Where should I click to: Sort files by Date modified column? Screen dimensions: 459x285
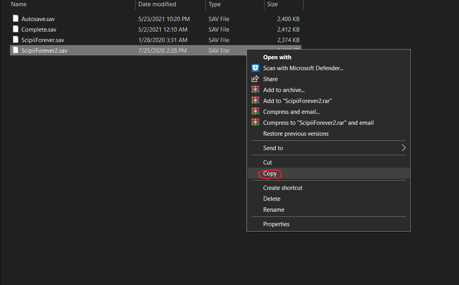157,4
